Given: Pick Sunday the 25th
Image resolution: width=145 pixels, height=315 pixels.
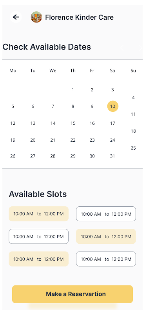Looking at the screenshot, I should 133,148.
